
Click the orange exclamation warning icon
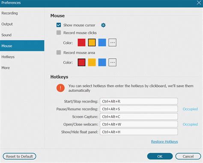tap(60, 88)
